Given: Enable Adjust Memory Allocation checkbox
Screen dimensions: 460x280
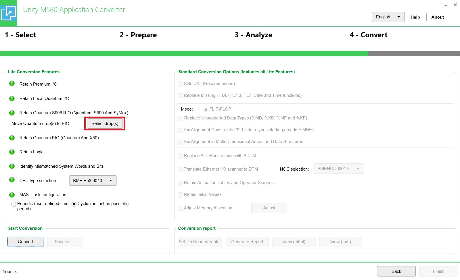Looking at the screenshot, I should [180, 208].
